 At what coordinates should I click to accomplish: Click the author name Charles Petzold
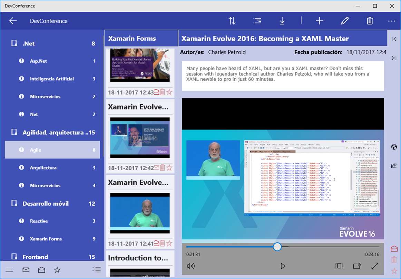pos(227,52)
